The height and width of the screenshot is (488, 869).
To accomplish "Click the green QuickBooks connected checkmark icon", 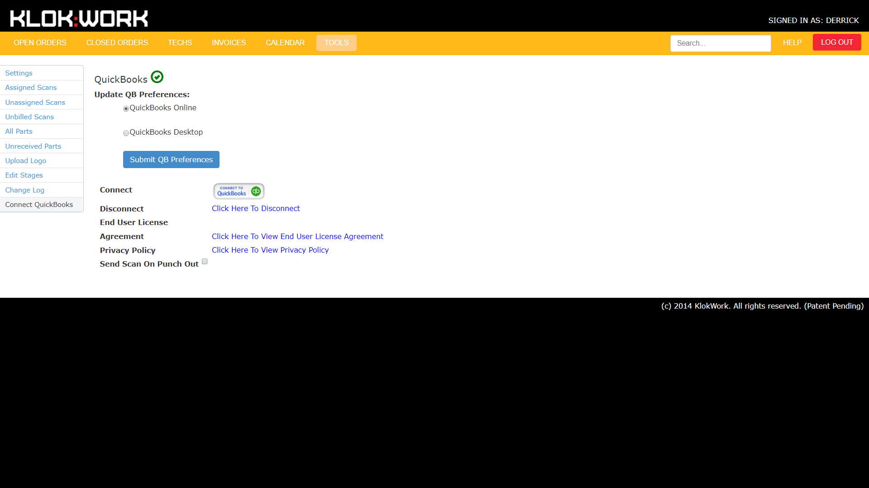I will pos(157,77).
